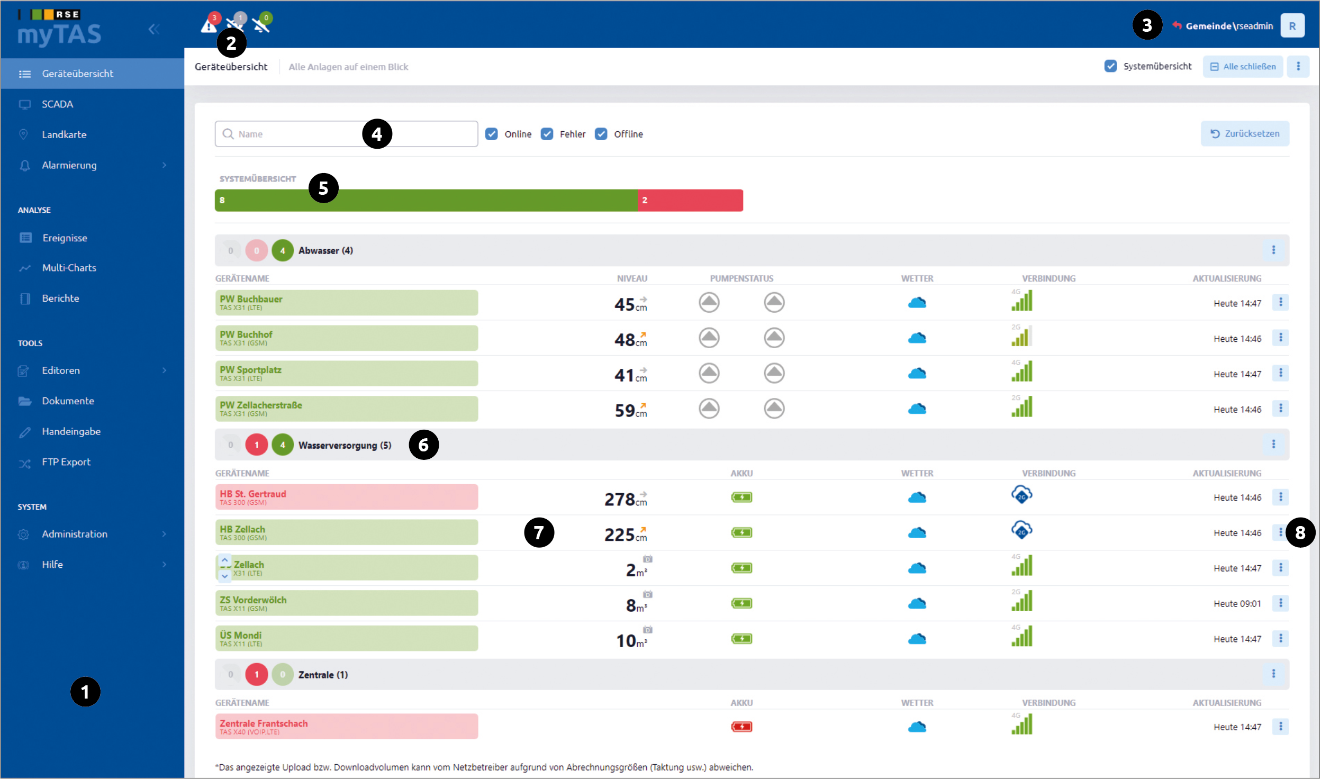Click user avatar R in top bar
This screenshot has height=779, width=1321.
pos(1292,25)
